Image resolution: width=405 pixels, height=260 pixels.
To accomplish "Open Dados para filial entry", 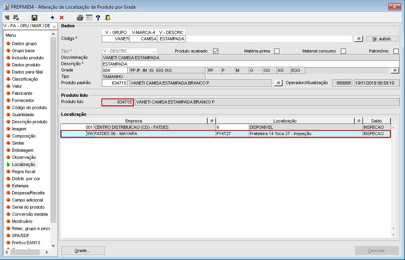I will click(27, 72).
